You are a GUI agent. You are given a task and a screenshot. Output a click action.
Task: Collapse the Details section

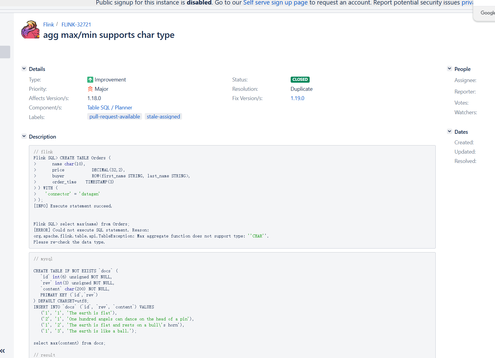pyautogui.click(x=24, y=69)
